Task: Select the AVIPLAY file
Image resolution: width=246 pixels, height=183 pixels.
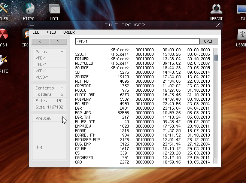Action: pyautogui.click(x=142, y=99)
